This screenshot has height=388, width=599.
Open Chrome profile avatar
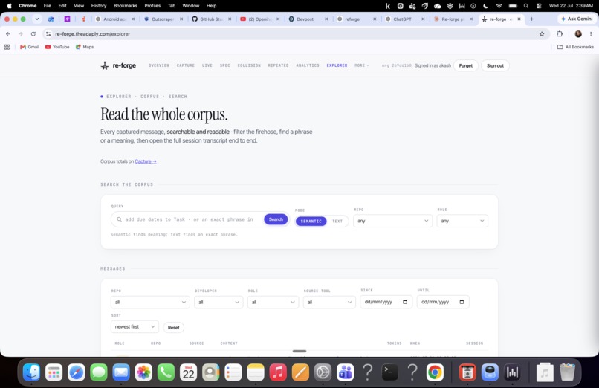pyautogui.click(x=578, y=34)
